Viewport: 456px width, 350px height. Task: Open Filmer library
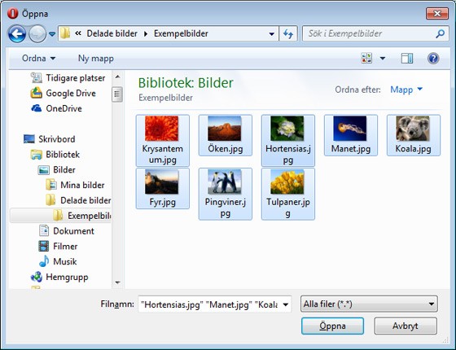click(x=58, y=246)
